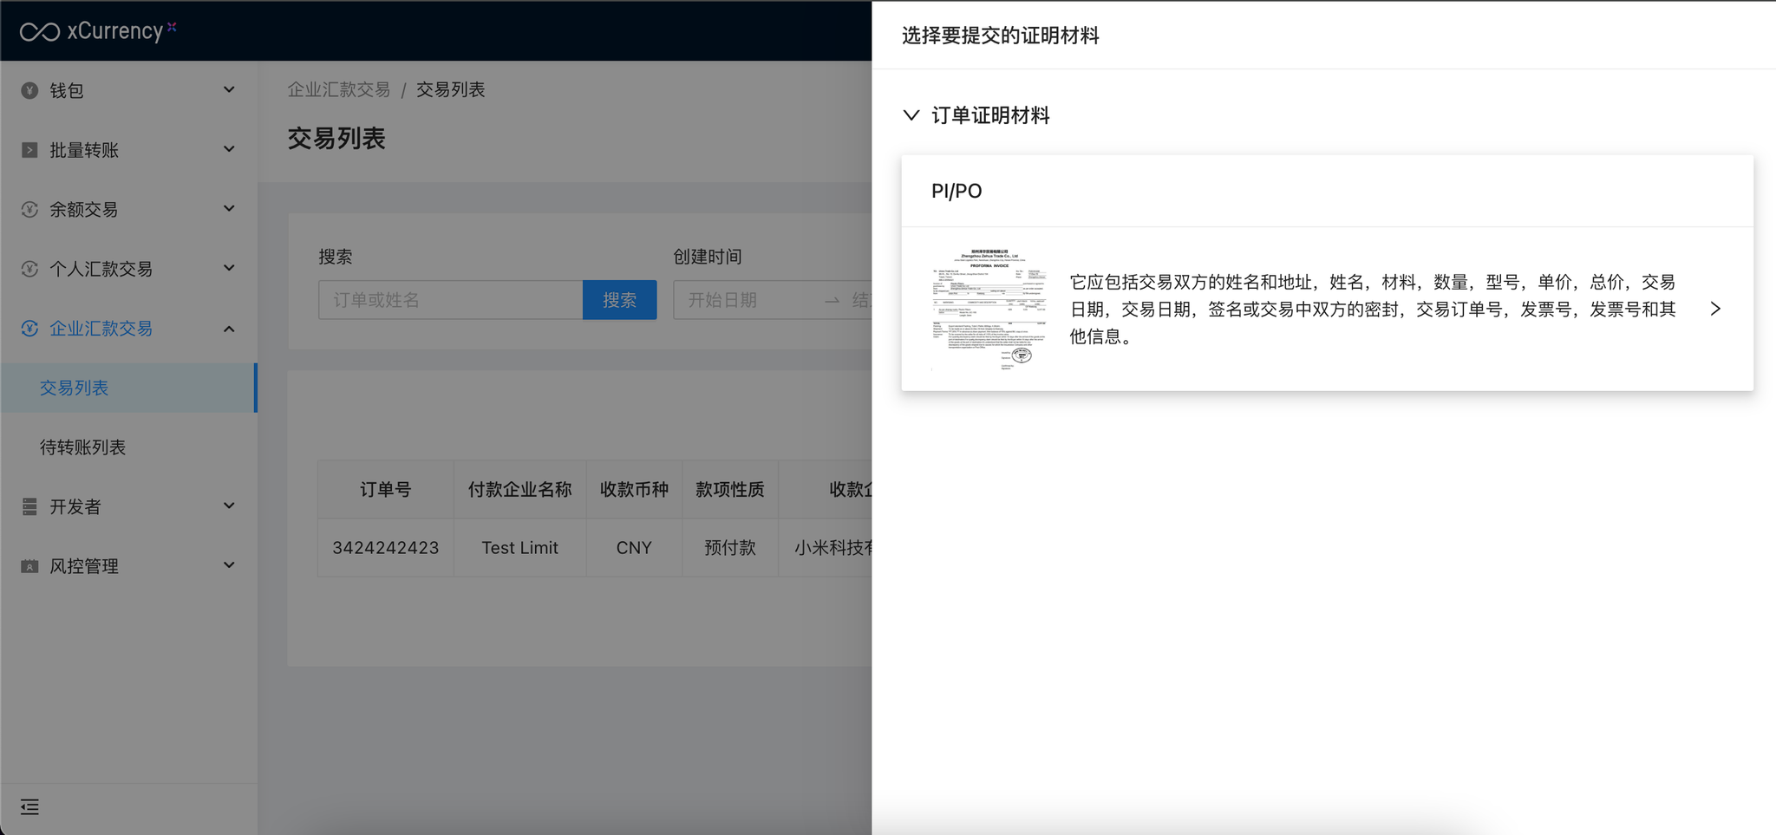The image size is (1776, 835).
Task: Click the Test Limit table cell
Action: click(x=520, y=548)
